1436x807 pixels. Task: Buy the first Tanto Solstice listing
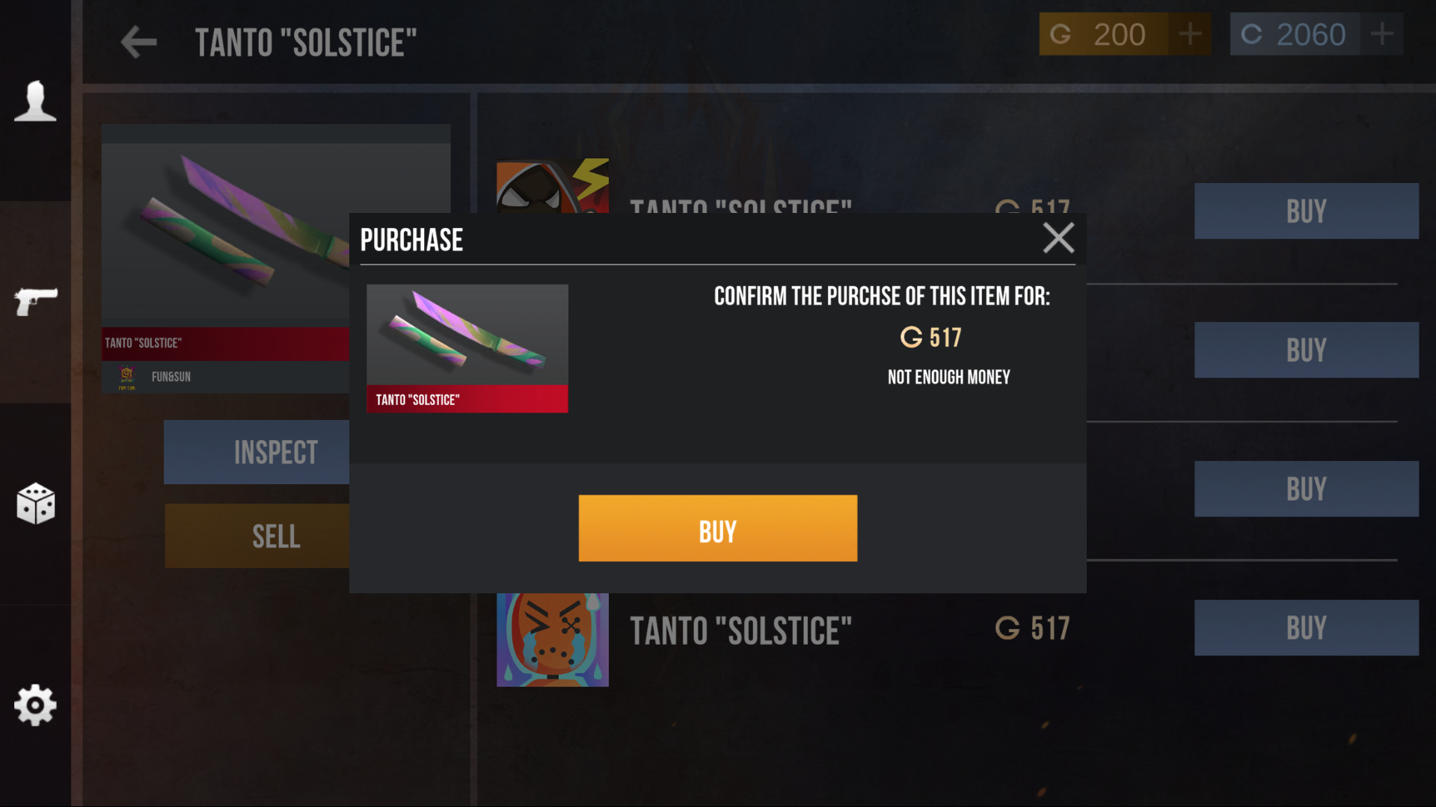tap(1306, 211)
